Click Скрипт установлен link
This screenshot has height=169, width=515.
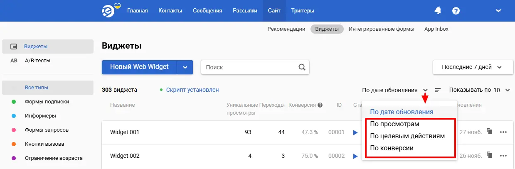coord(192,90)
